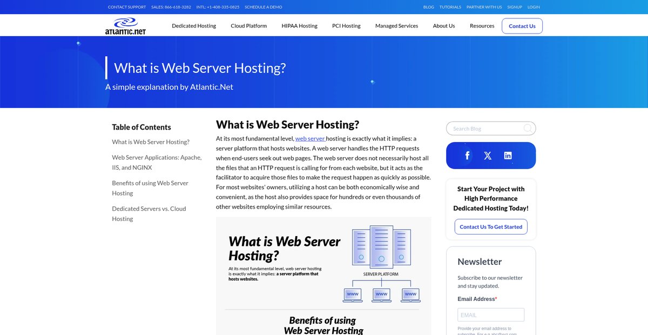
Task: Click the 'Newsletter' heading
Action: (480, 262)
